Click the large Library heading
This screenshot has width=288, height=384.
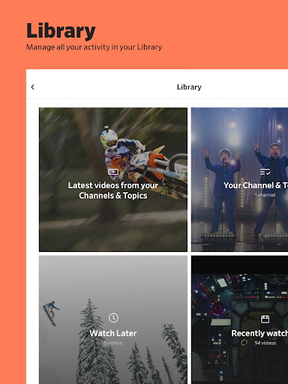61,31
